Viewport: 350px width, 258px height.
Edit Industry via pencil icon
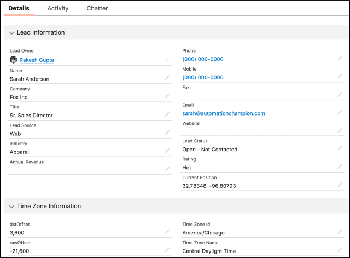coord(167,151)
